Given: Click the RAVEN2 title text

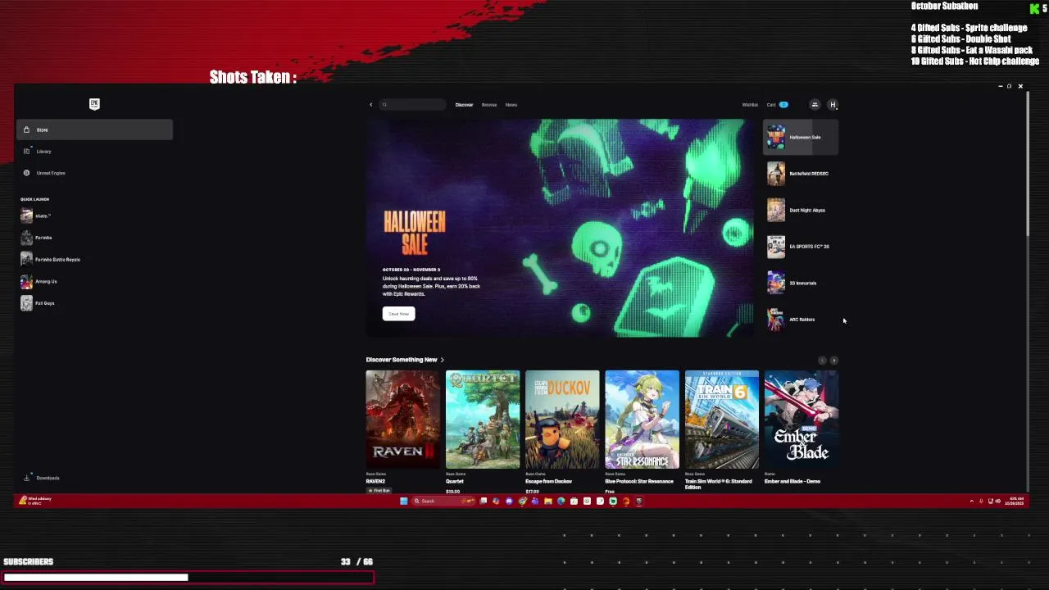Looking at the screenshot, I should (x=375, y=482).
